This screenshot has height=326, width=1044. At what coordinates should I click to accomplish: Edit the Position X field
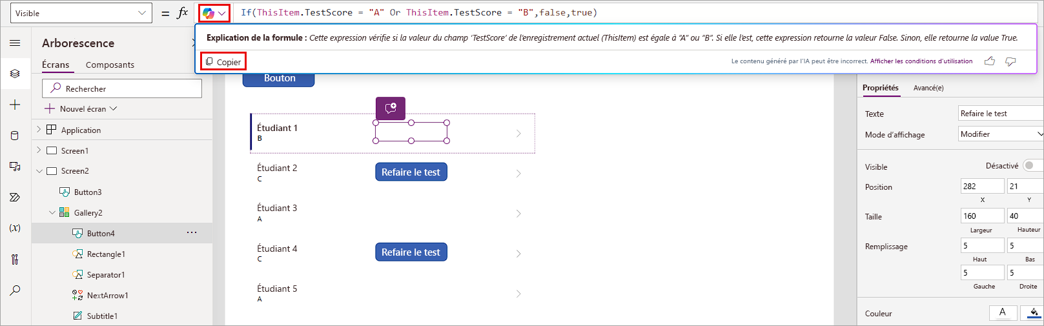click(x=982, y=187)
